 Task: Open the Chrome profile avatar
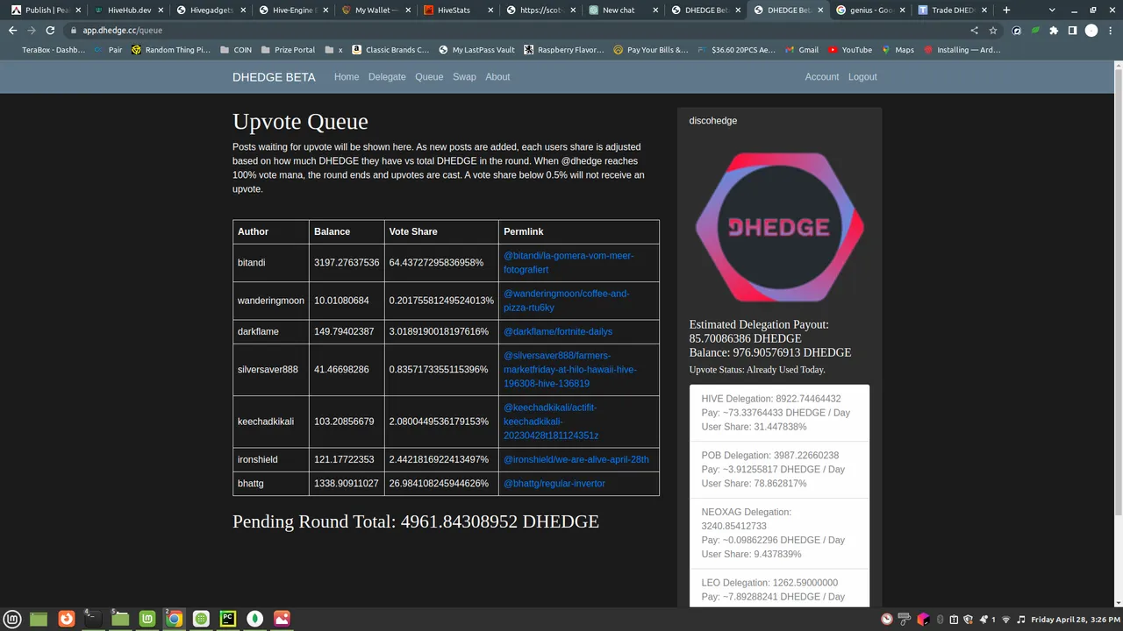point(1091,30)
